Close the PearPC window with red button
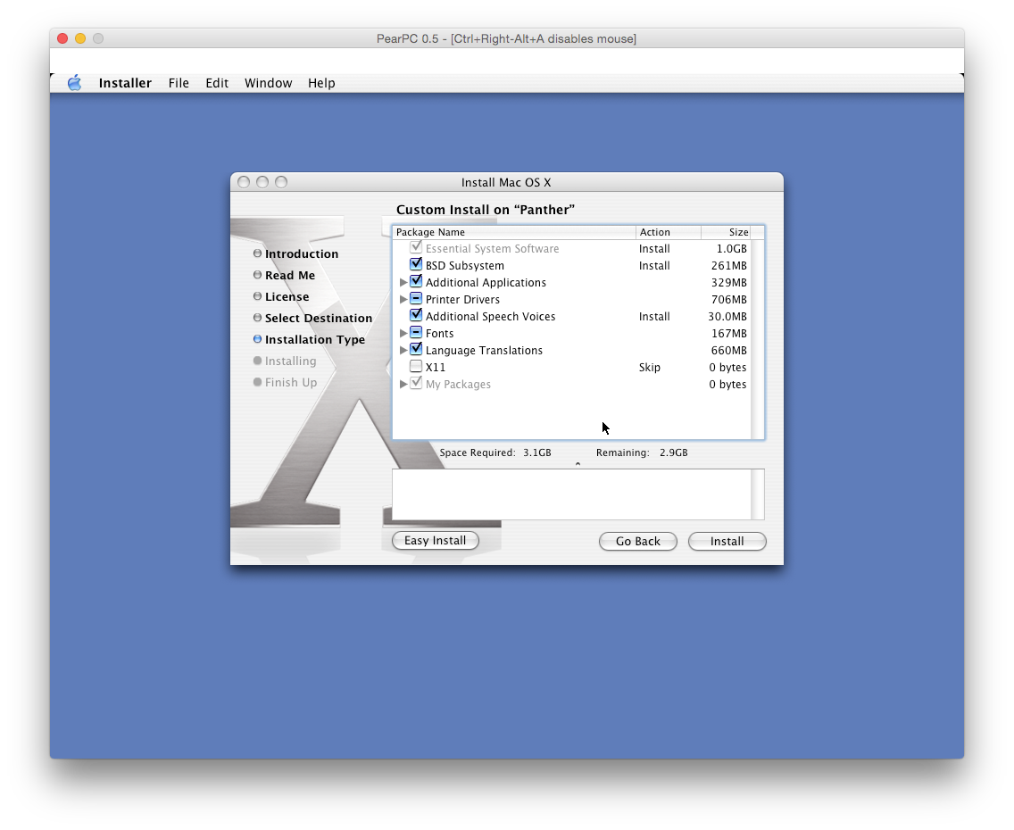1014x830 pixels. [62, 38]
